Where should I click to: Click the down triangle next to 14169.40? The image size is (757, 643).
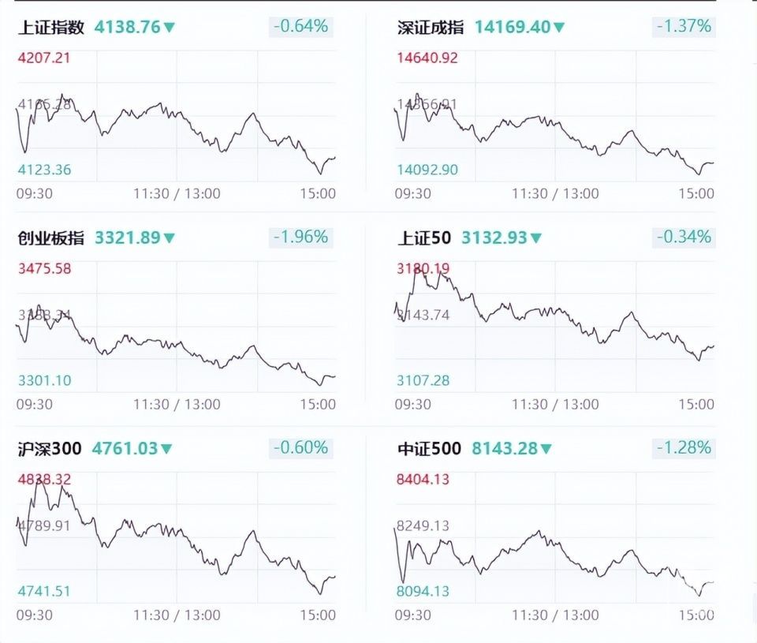559,28
